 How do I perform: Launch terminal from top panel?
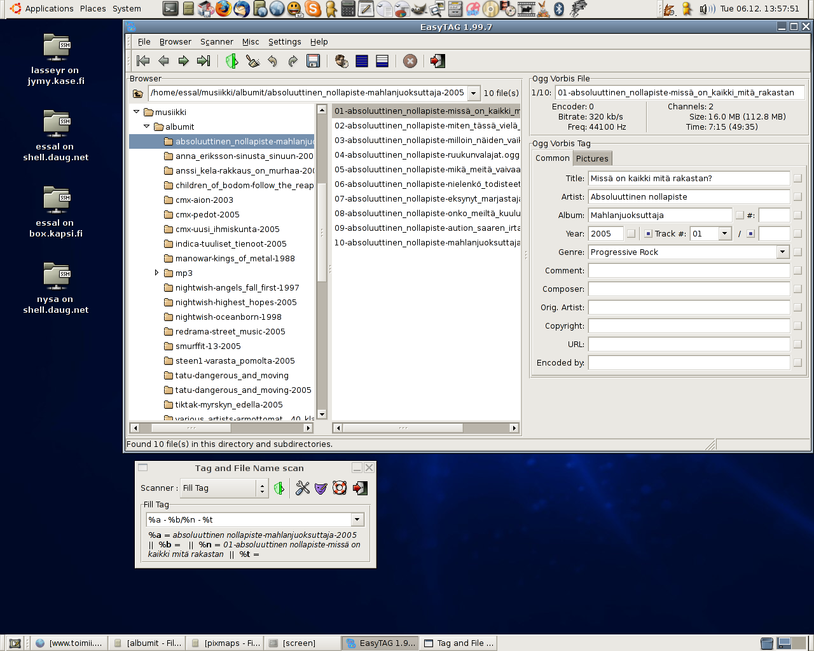point(170,8)
